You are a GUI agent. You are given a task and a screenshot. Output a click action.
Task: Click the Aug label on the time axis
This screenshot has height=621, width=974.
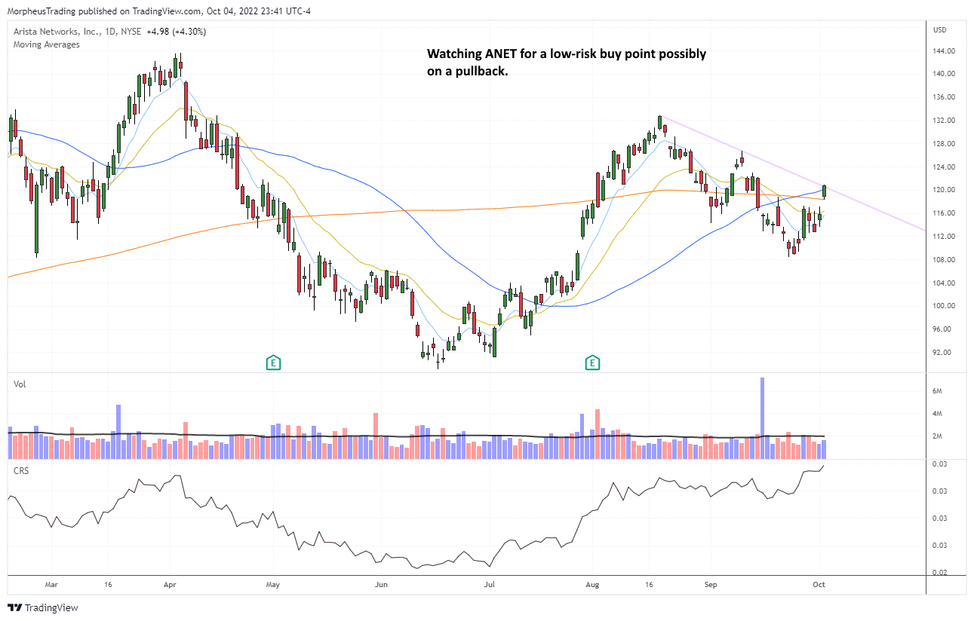point(592,584)
